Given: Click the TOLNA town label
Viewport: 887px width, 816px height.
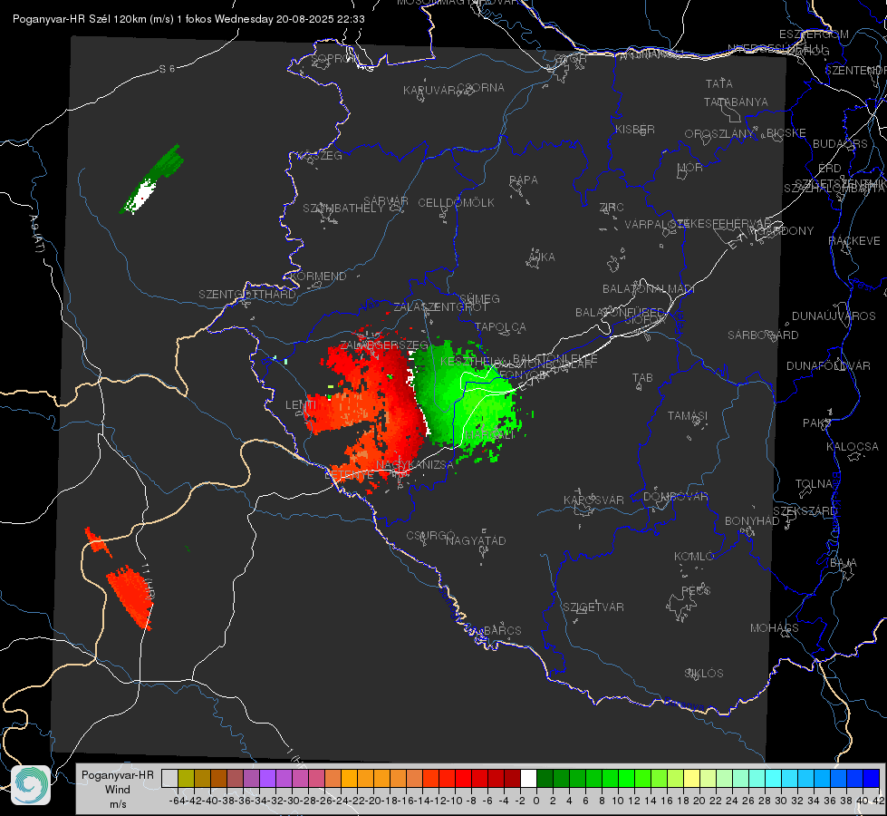Looking at the screenshot, I should tap(814, 483).
